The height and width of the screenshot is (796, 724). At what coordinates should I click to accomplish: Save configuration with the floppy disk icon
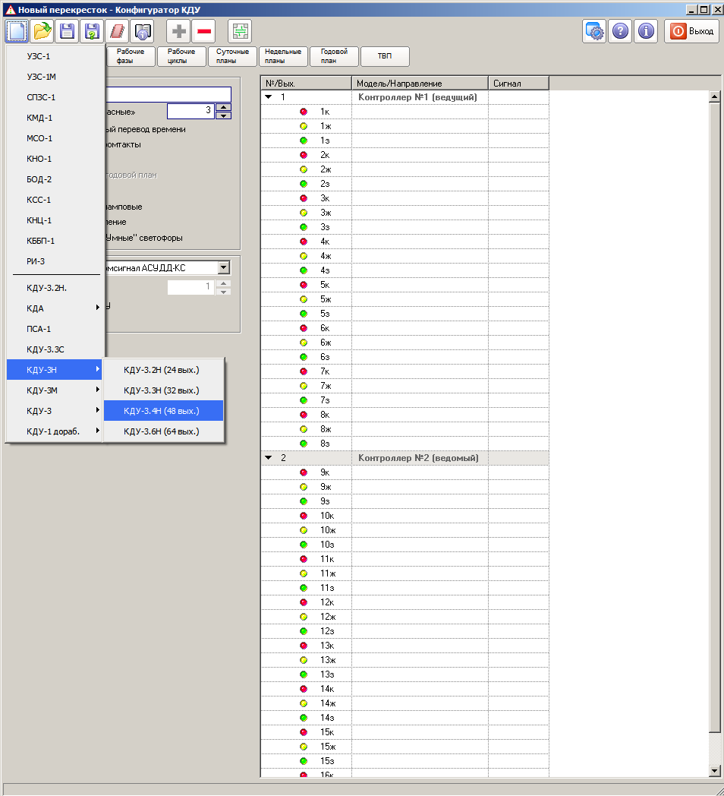click(x=67, y=31)
